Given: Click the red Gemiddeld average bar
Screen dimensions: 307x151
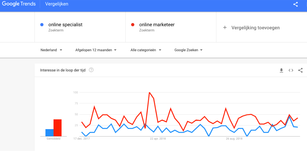Looking at the screenshot, I should click(x=58, y=128).
